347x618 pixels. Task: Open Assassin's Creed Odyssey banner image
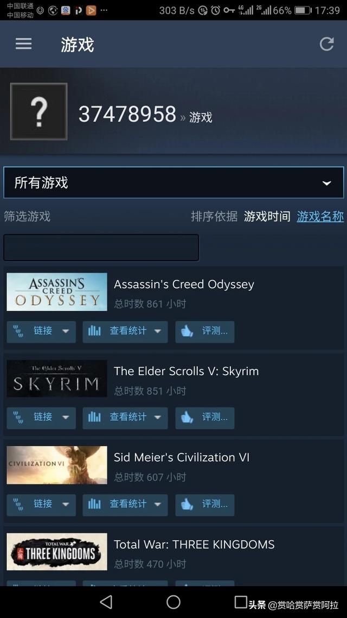pos(57,292)
